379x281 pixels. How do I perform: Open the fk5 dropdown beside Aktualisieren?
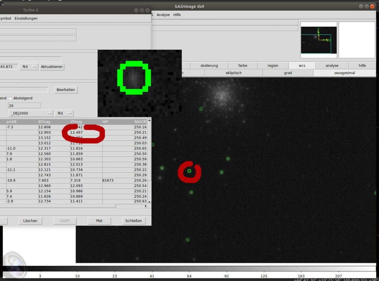tap(29, 67)
